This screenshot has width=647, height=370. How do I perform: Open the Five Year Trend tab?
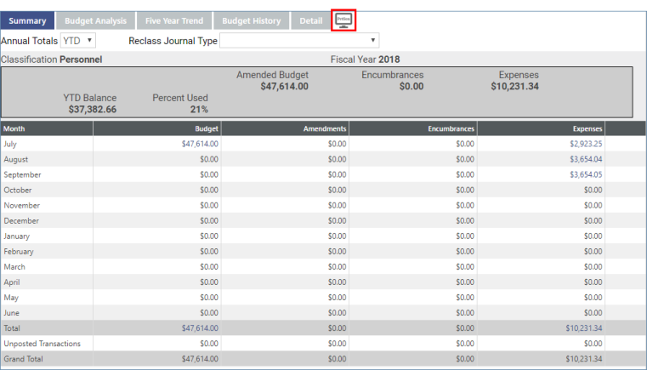point(174,21)
